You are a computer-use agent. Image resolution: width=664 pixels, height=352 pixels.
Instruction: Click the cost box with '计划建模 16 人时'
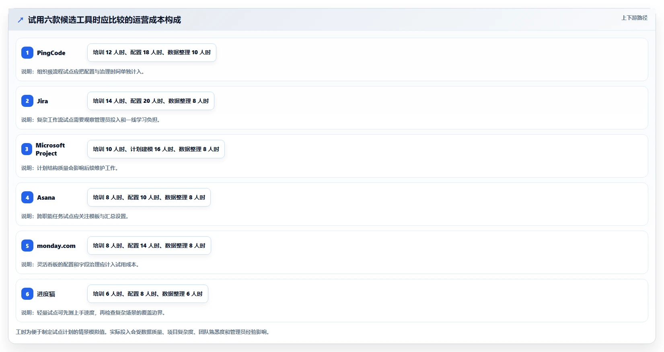(x=156, y=149)
